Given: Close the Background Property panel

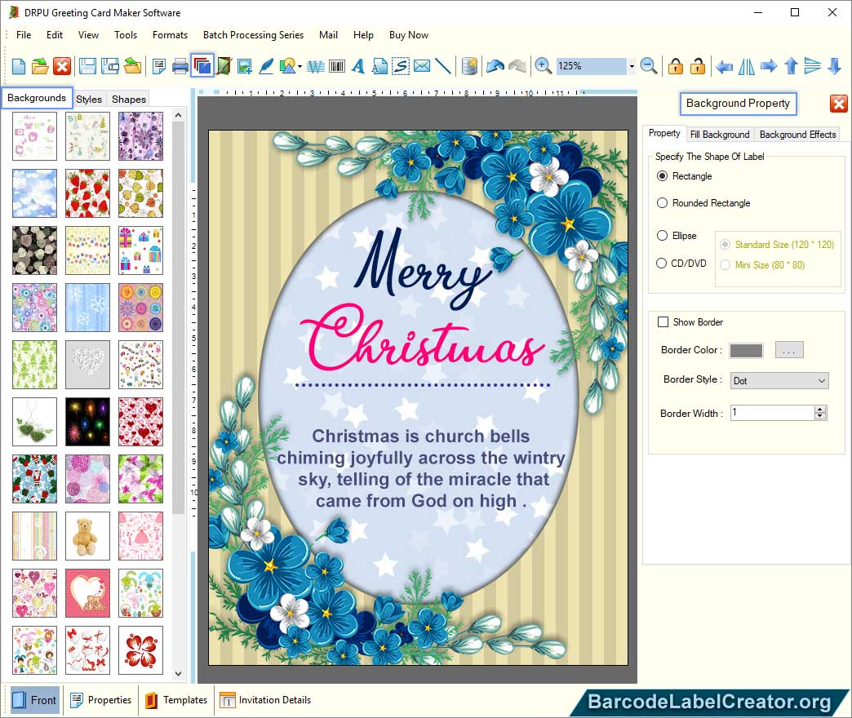Looking at the screenshot, I should (838, 104).
